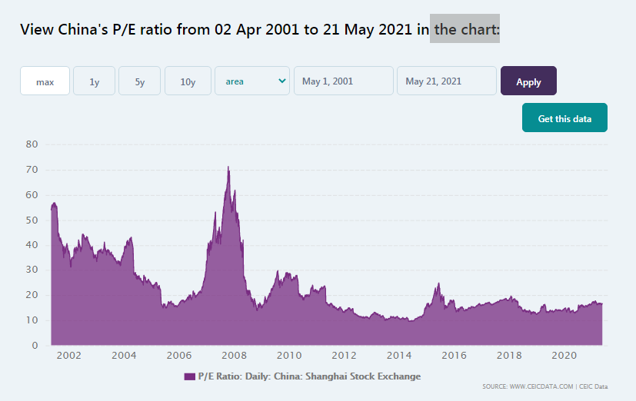Click the purple legend color swatch
Screen dimensions: 636x401
(190, 376)
